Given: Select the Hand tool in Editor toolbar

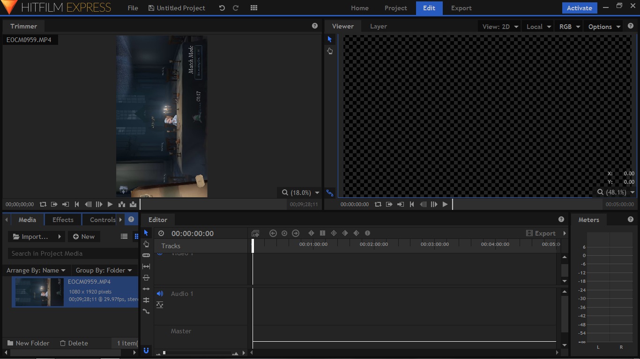Looking at the screenshot, I should tap(146, 244).
